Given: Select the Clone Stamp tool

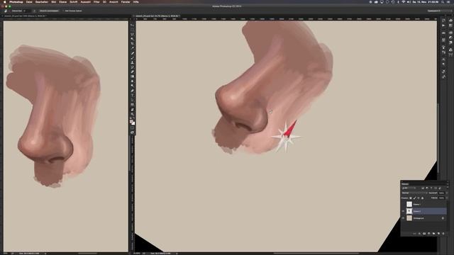Looking at the screenshot, I should click(x=133, y=62).
